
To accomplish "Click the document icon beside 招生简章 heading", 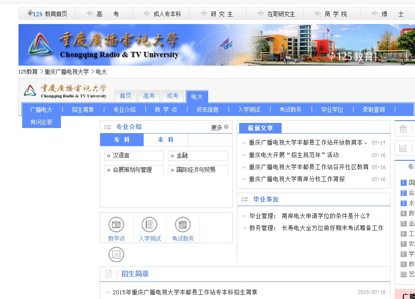I will (x=108, y=273).
